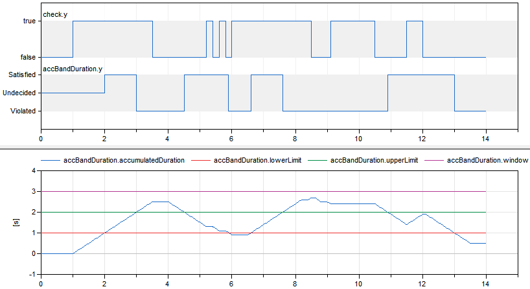
Task: Click the divider between upper and lower plots
Action: click(265, 148)
